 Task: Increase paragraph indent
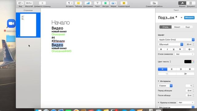185,74
